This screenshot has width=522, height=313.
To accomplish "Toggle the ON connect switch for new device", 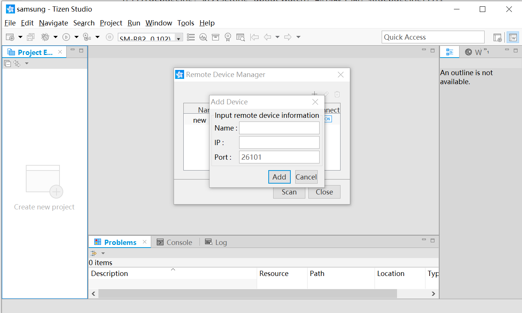I will coord(327,119).
